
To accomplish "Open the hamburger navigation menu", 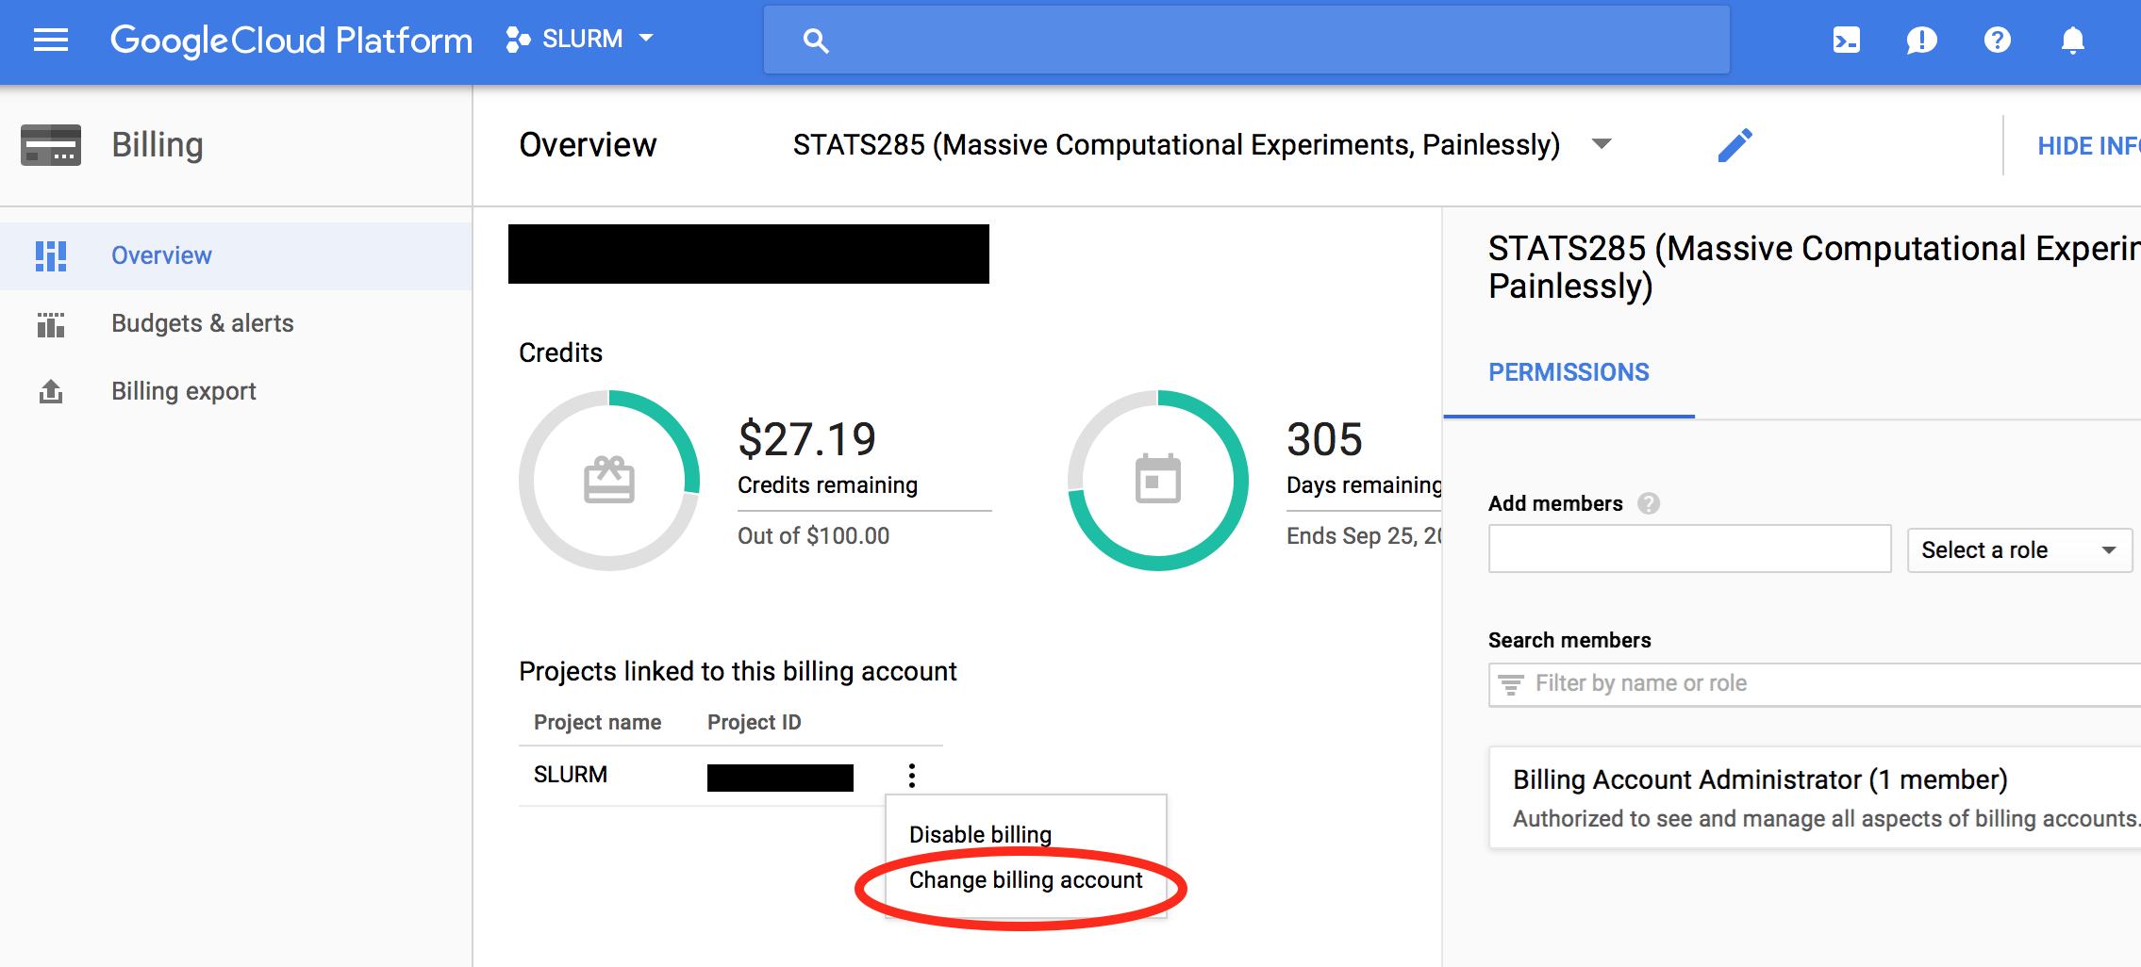I will [x=51, y=40].
